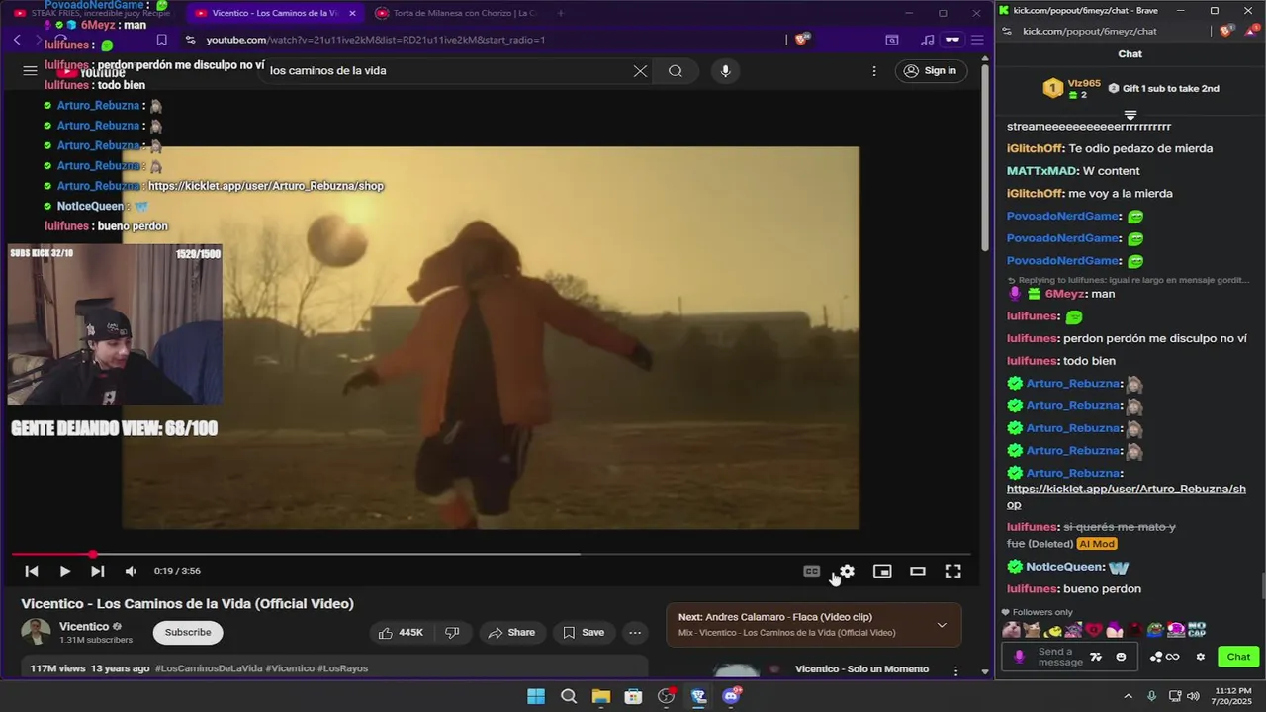Open player settings gear
Screen dimensions: 1266x712
pos(847,571)
